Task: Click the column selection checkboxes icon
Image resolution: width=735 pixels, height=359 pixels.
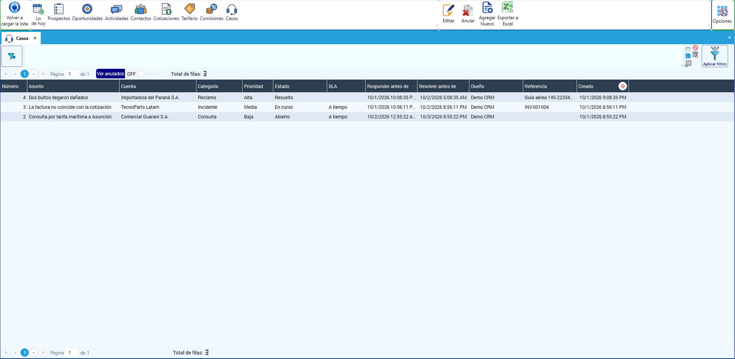Action: pos(695,55)
